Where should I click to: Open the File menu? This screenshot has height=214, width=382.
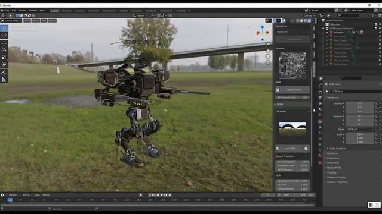[7, 11]
